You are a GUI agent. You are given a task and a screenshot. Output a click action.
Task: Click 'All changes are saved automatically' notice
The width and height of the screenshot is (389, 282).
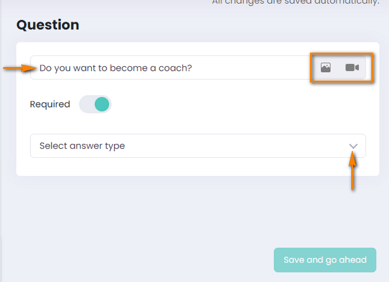[296, 3]
